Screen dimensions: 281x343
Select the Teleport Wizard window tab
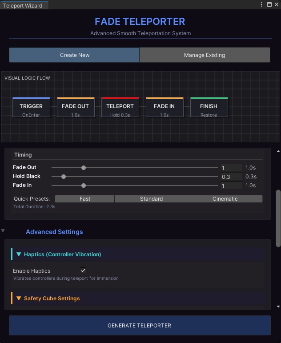point(24,5)
